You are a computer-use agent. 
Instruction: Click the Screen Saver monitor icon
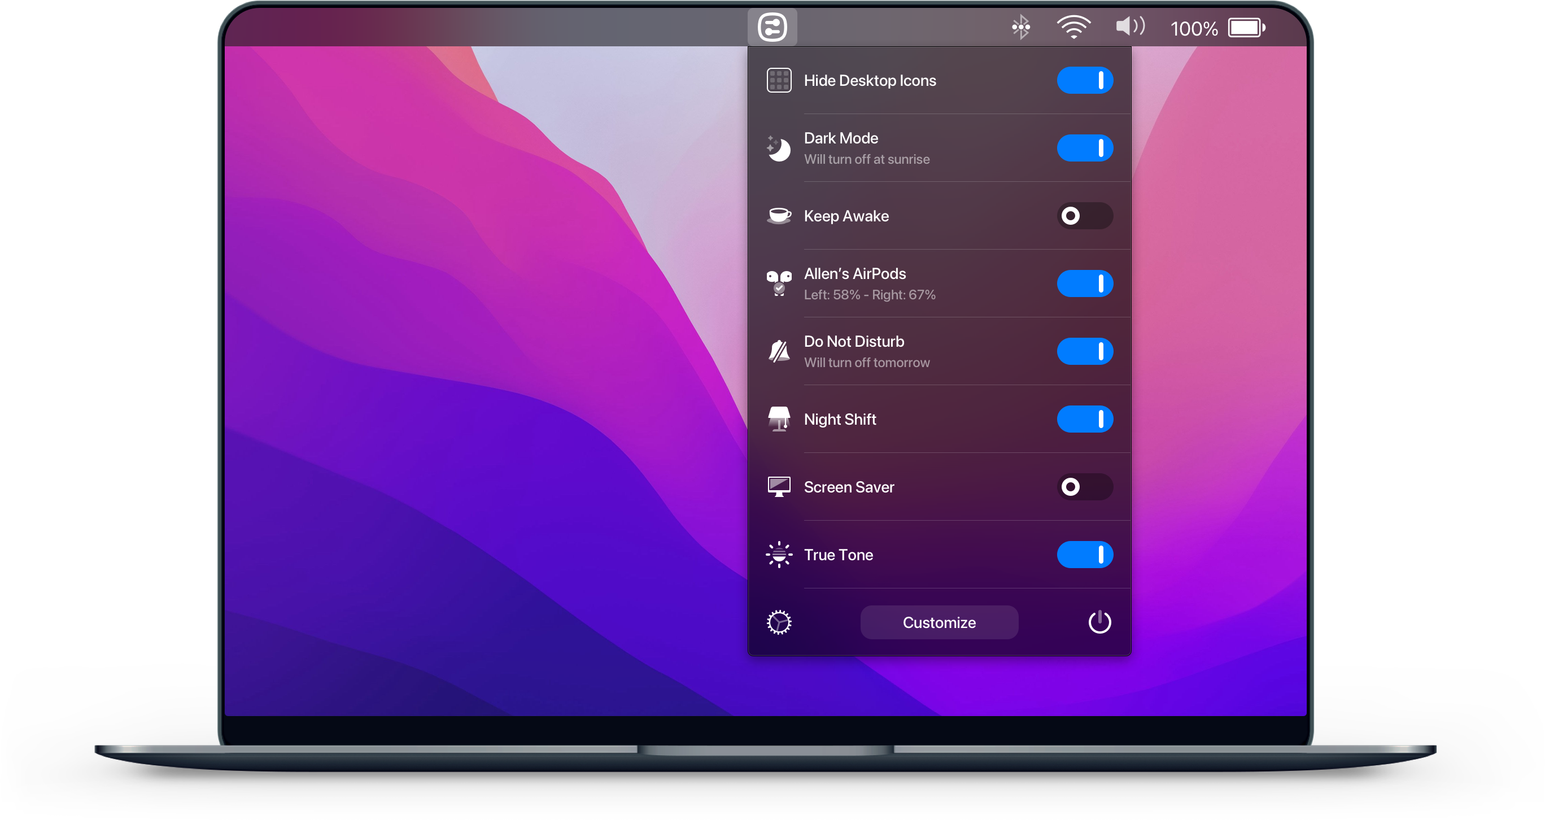click(x=779, y=487)
